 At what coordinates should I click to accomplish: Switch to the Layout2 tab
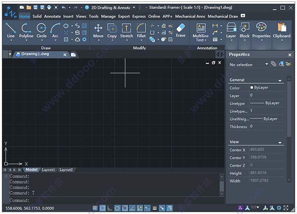pos(66,170)
